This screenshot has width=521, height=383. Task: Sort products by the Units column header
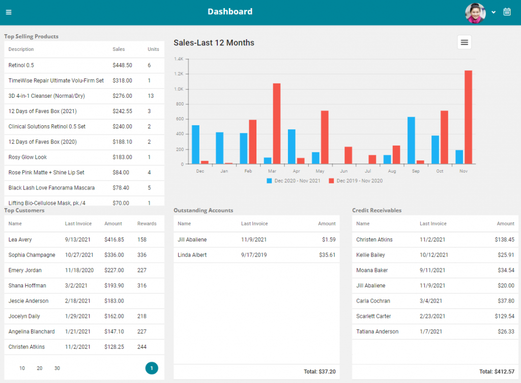[x=152, y=49]
